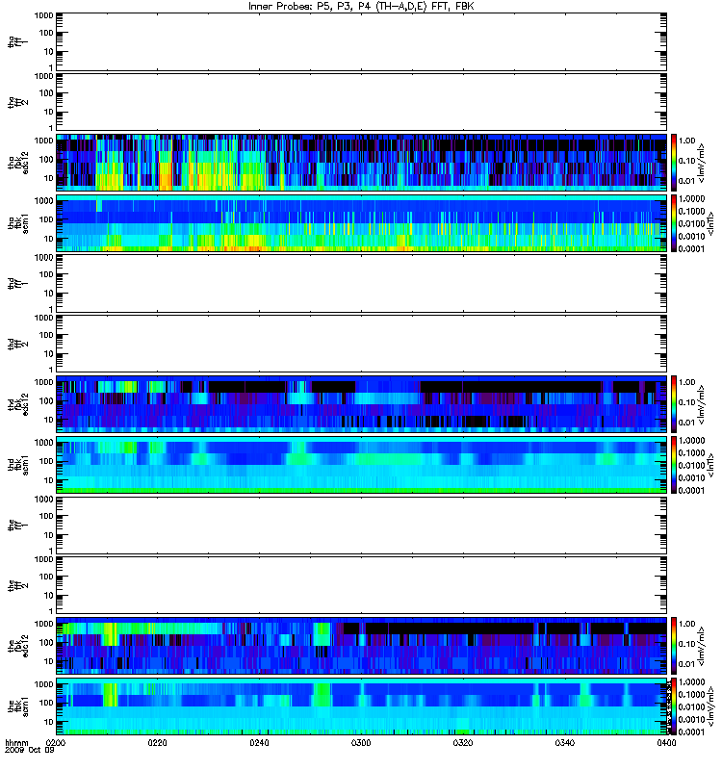Click the mV/m unit label beside thd edc12 color bar
This screenshot has width=722, height=770.
(702, 404)
